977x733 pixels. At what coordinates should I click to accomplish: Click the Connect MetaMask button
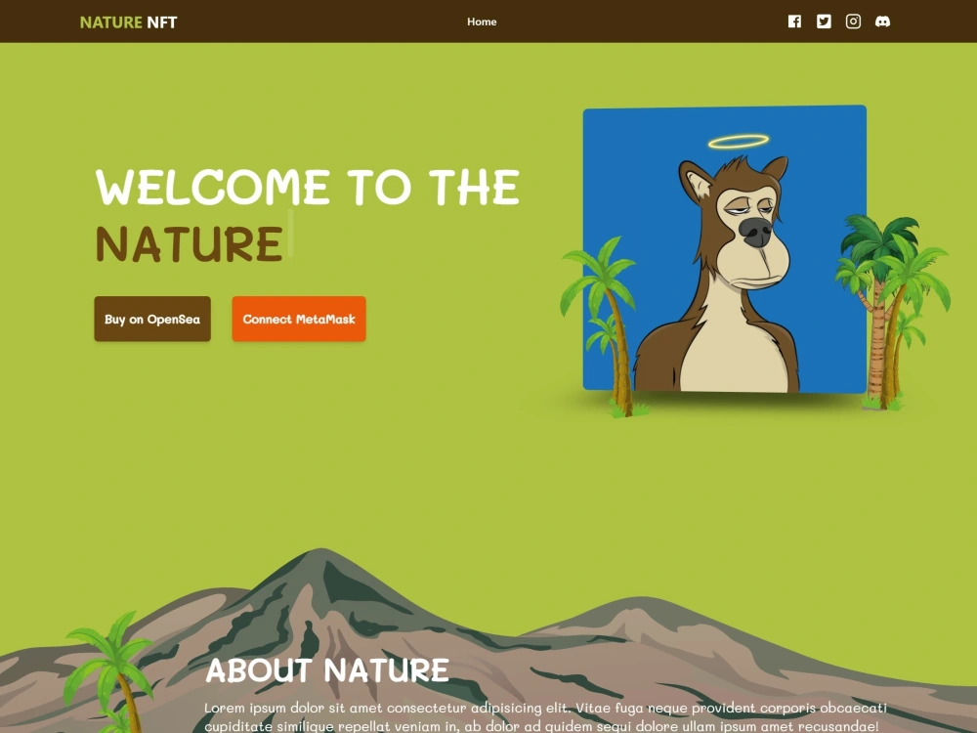click(299, 320)
